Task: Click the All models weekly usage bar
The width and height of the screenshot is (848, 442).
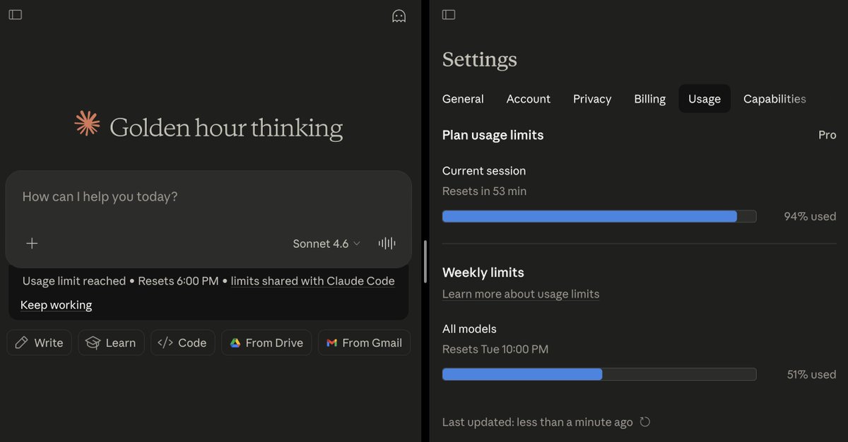Action: (x=599, y=374)
